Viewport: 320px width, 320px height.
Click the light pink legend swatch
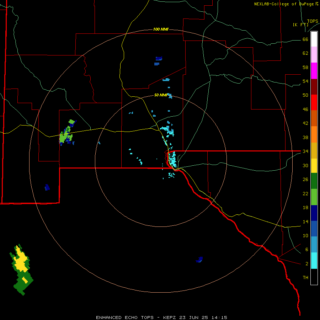[x=314, y=54]
